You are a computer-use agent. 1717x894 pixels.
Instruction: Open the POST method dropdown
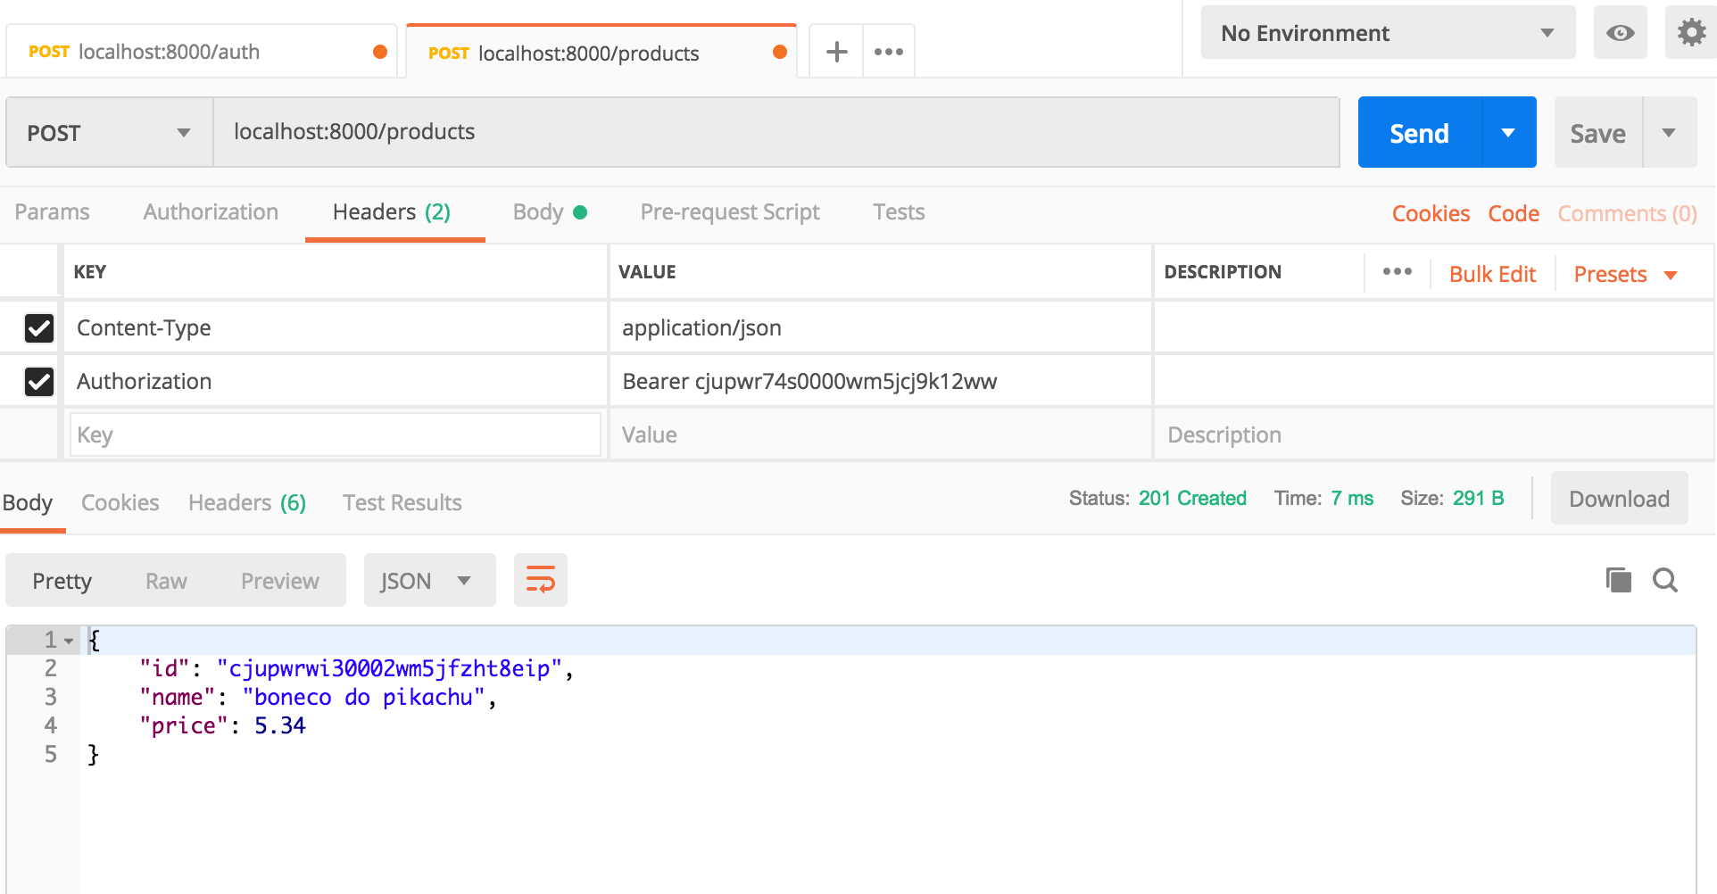click(107, 132)
